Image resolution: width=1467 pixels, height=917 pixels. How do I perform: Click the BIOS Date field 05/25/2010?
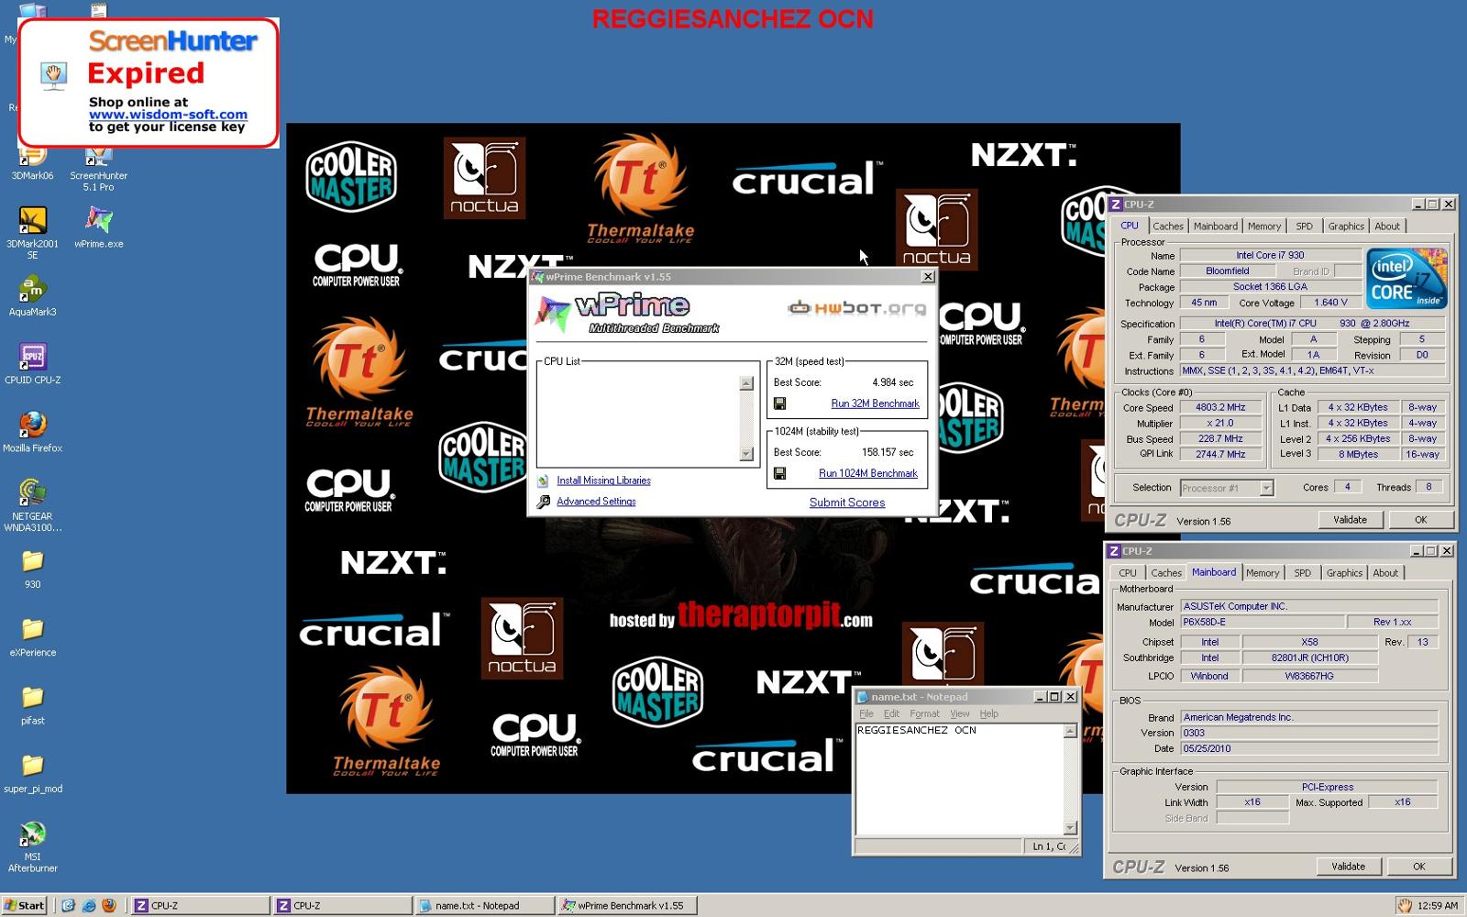coord(1308,748)
